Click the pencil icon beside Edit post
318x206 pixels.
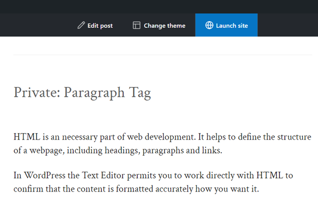tap(81, 26)
